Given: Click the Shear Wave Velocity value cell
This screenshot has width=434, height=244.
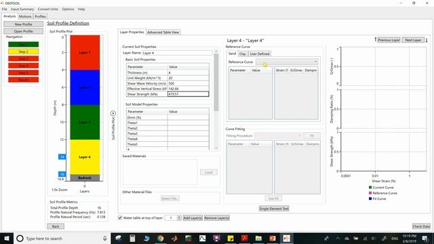Looking at the screenshot, I should 189,83.
